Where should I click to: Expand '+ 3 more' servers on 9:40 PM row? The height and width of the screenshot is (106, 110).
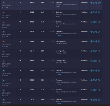click(58, 36)
